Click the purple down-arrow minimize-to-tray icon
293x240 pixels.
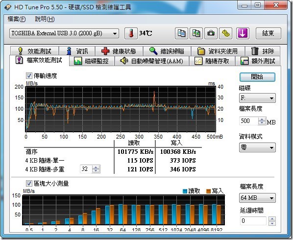243,33
